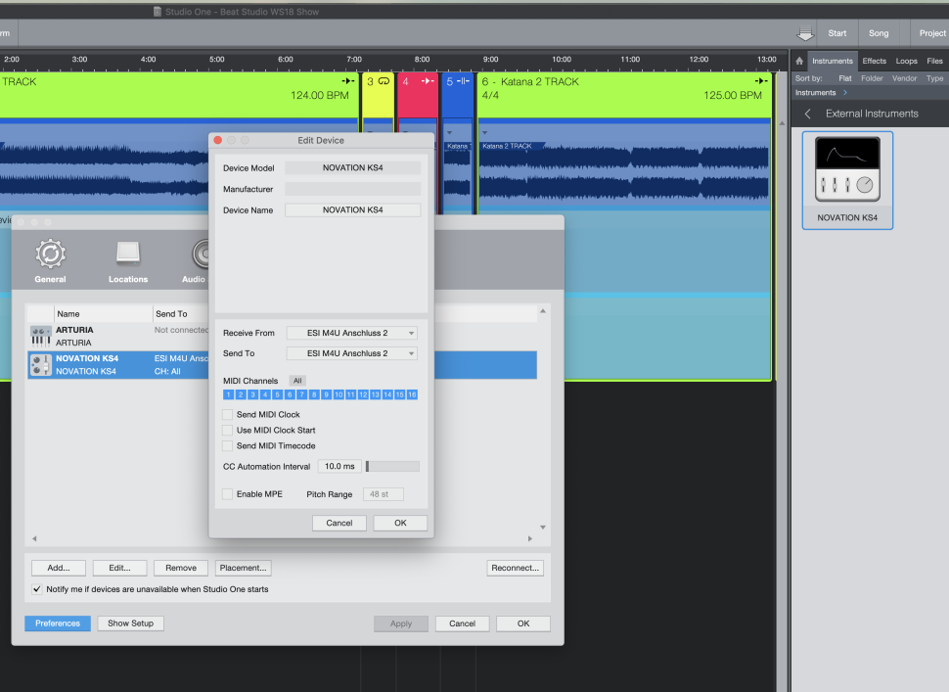Viewport: 949px width, 692px height.
Task: Open the General preferences section
Action: tap(50, 259)
